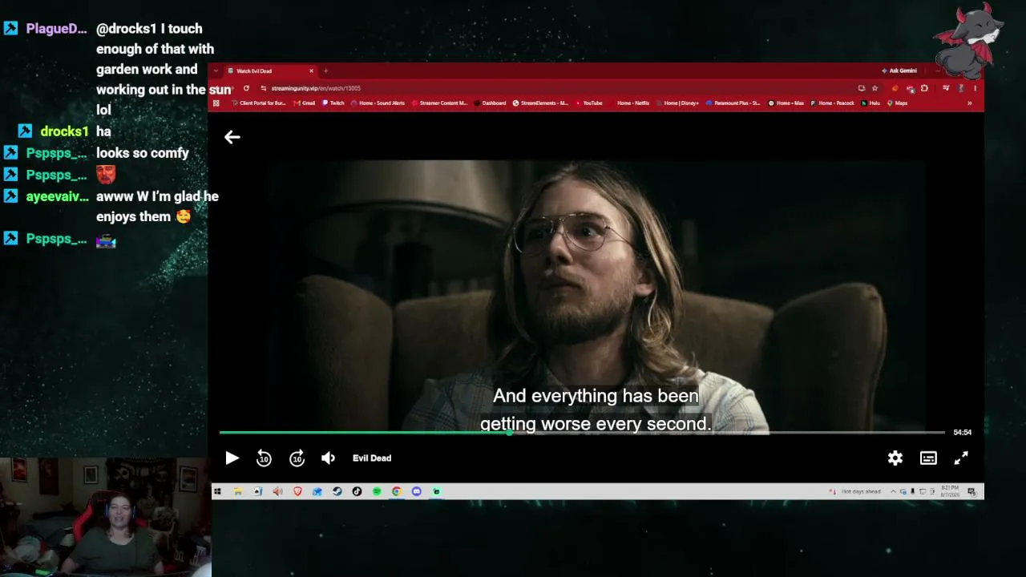1026x577 pixels.
Task: Open Discord from the taskbar
Action: [x=417, y=491]
